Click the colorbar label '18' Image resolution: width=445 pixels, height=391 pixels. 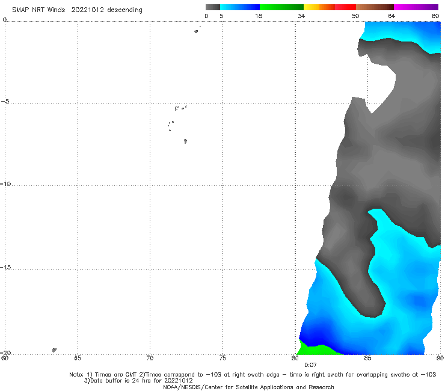(x=259, y=16)
